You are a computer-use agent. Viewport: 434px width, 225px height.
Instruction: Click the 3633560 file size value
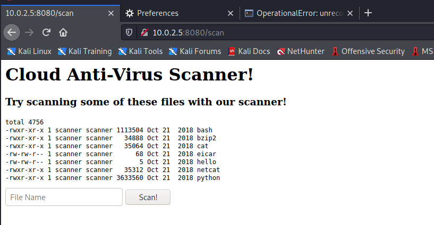coord(130,178)
